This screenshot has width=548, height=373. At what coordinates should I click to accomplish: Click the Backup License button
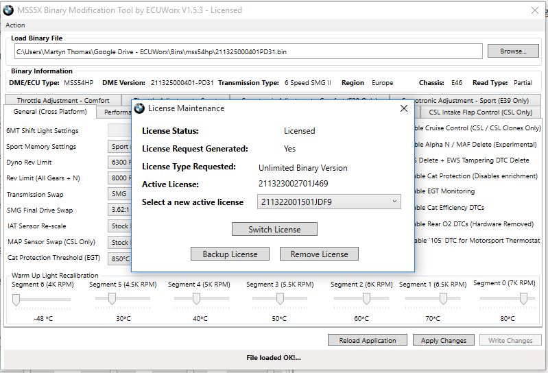pyautogui.click(x=230, y=254)
